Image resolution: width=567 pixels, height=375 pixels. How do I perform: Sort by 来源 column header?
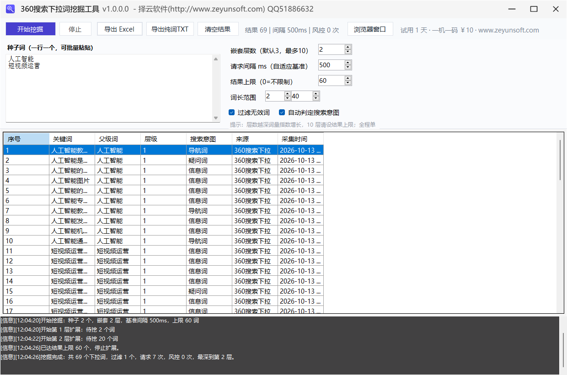pos(255,139)
